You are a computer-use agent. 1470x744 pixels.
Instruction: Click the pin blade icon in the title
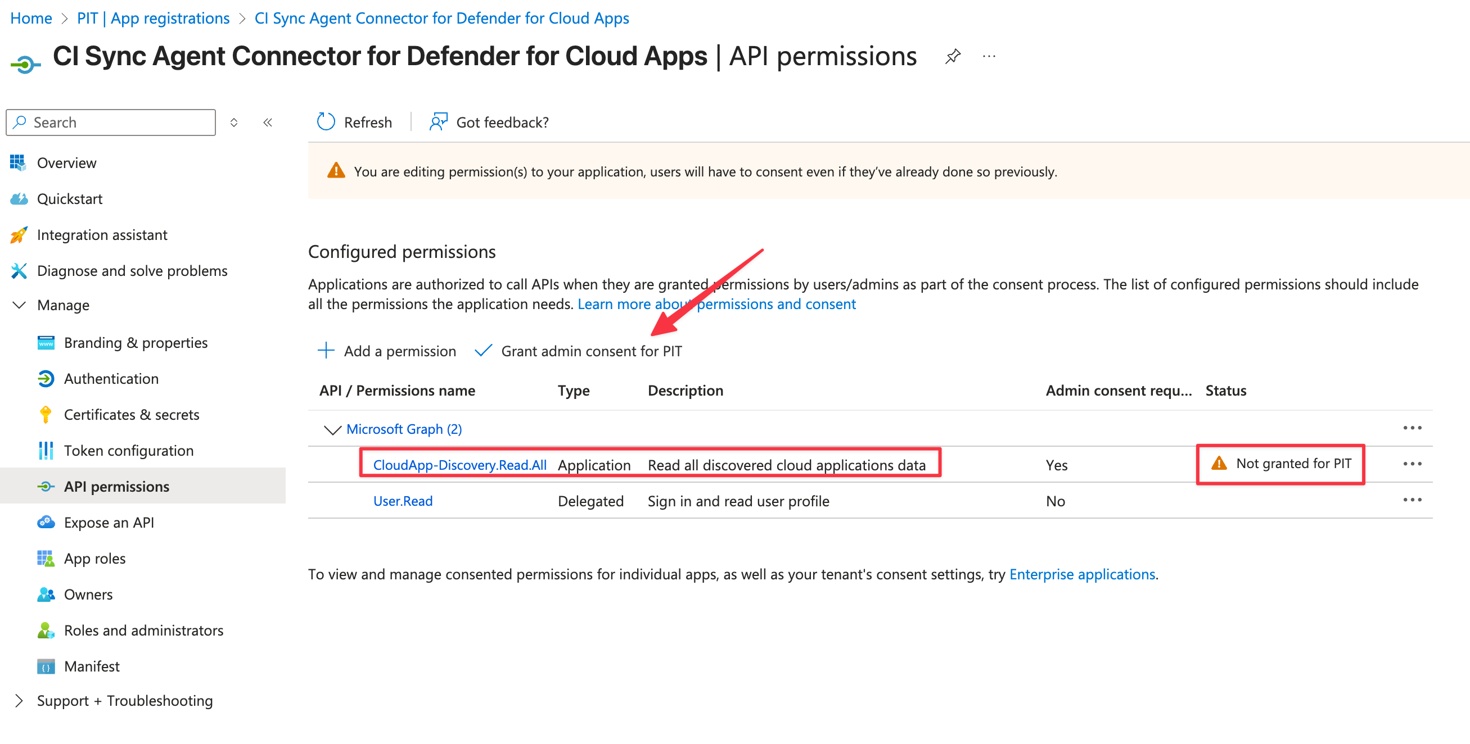953,56
